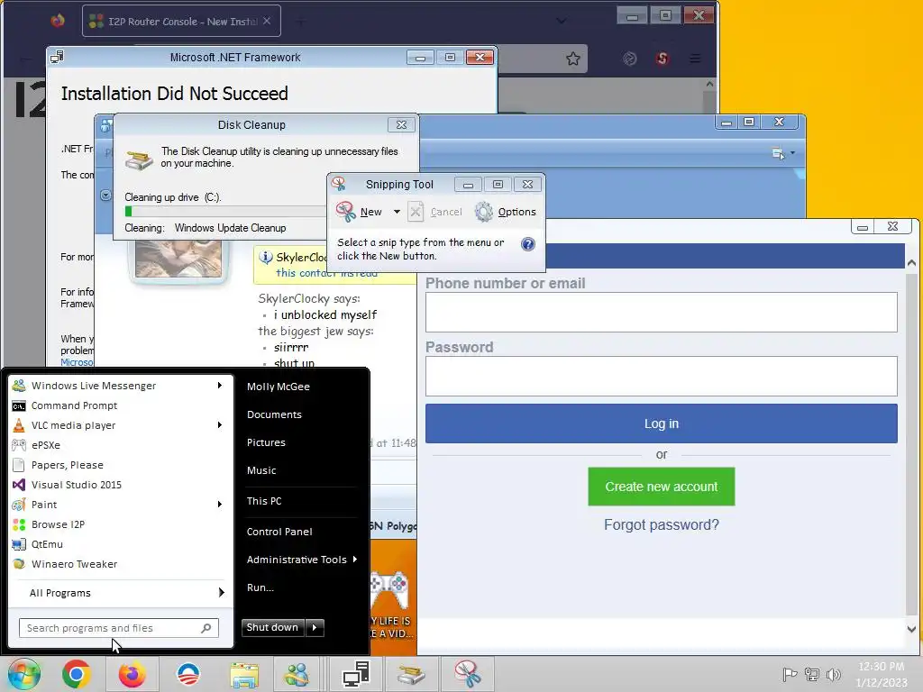Open Control Panel from Start menu

(x=279, y=532)
